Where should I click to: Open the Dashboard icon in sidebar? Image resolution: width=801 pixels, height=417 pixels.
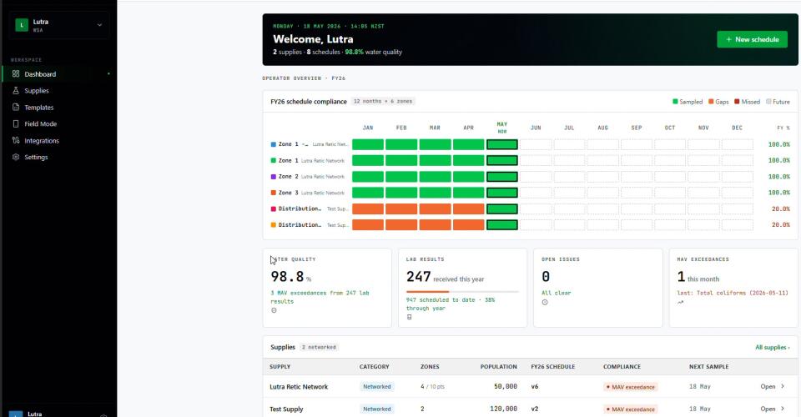coord(16,74)
